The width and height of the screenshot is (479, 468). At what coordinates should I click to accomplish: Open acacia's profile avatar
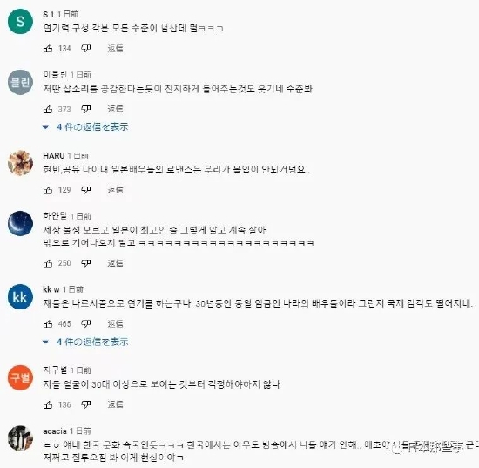point(20,438)
